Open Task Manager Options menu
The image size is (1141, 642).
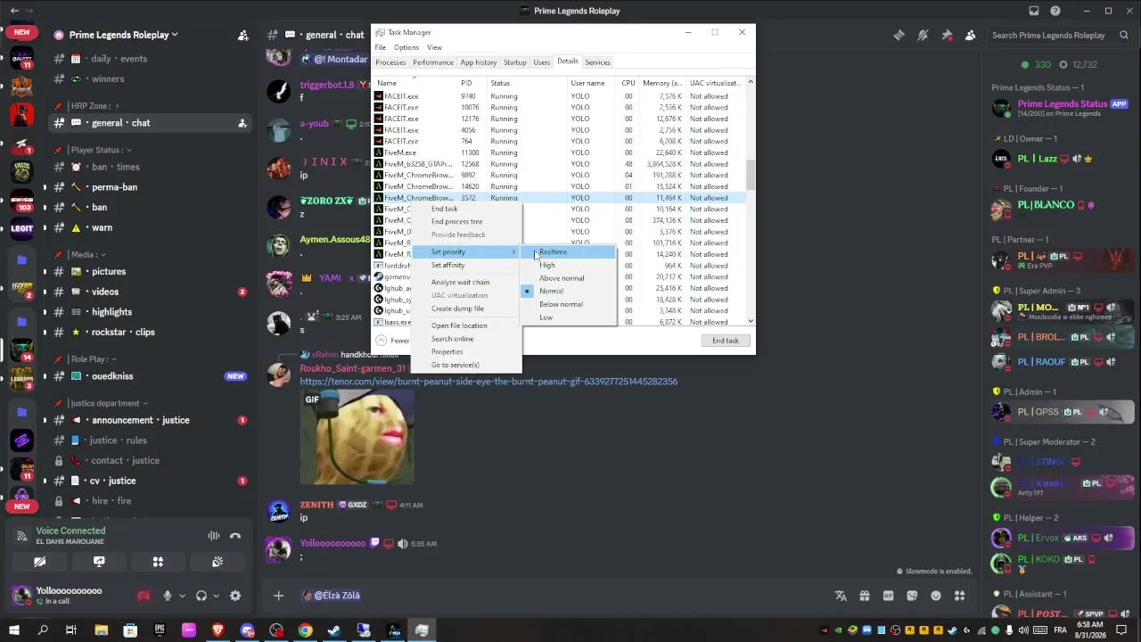(406, 47)
